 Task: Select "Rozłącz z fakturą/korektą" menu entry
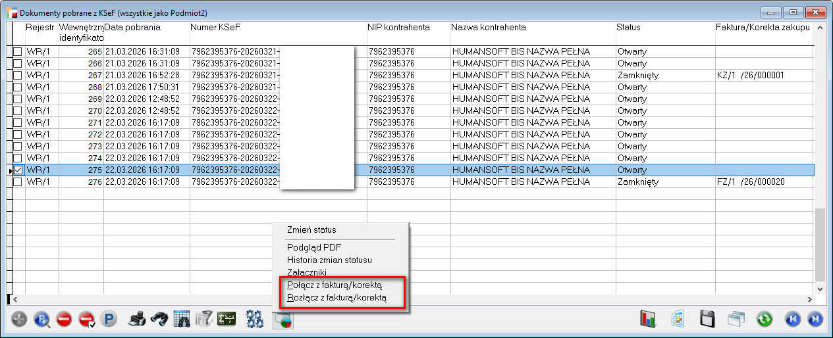click(336, 298)
